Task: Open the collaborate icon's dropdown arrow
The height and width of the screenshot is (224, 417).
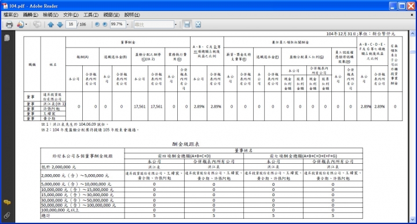Action: [26, 25]
